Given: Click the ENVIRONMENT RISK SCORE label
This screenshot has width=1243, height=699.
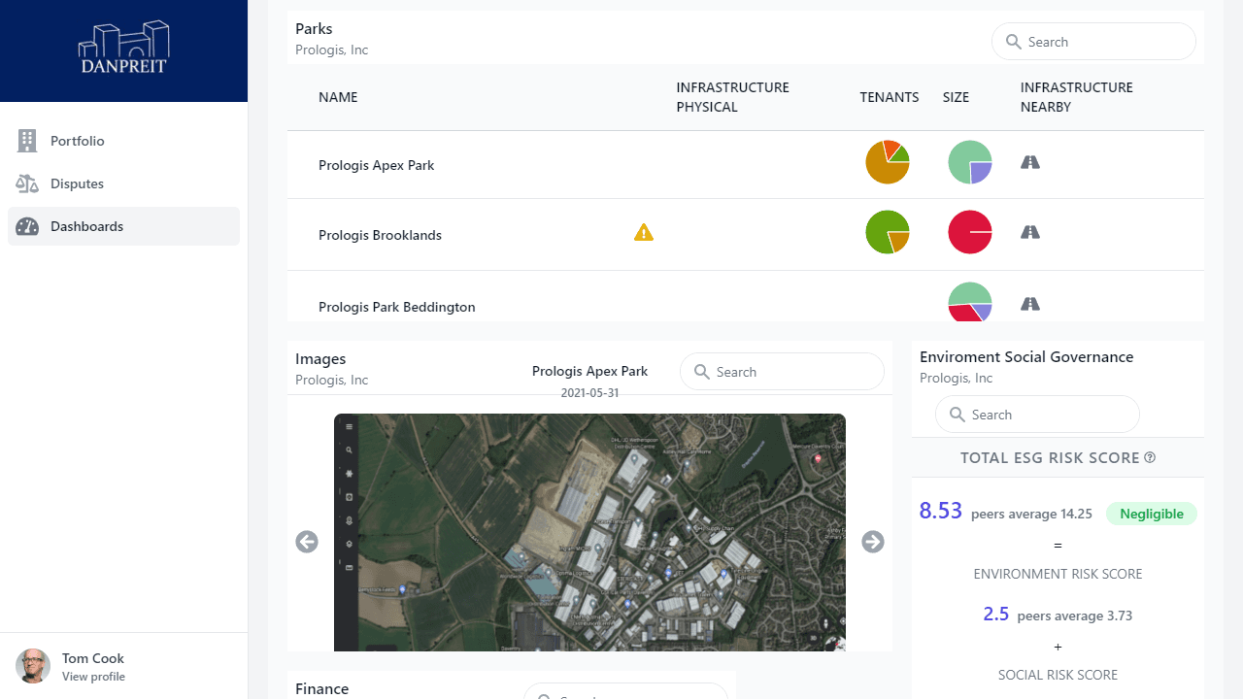Looking at the screenshot, I should point(1058,574).
